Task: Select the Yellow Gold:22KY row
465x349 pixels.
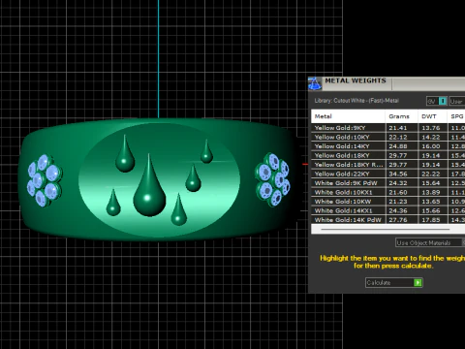Action: [388, 174]
